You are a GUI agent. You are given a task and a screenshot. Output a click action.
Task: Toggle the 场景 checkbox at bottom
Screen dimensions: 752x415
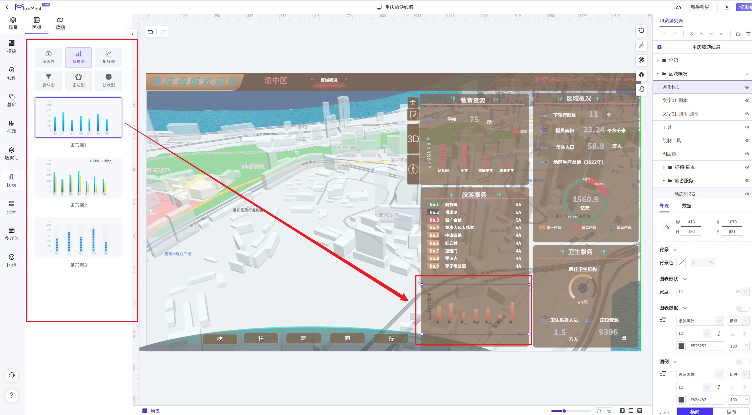click(x=145, y=411)
